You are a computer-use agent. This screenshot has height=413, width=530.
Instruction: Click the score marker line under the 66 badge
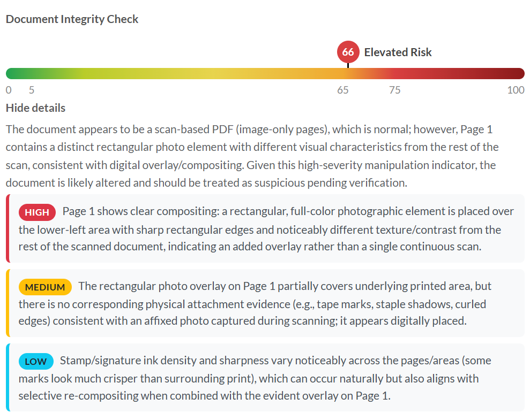point(348,65)
